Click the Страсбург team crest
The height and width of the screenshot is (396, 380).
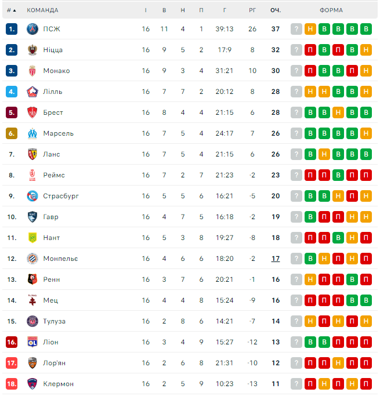pos(32,196)
